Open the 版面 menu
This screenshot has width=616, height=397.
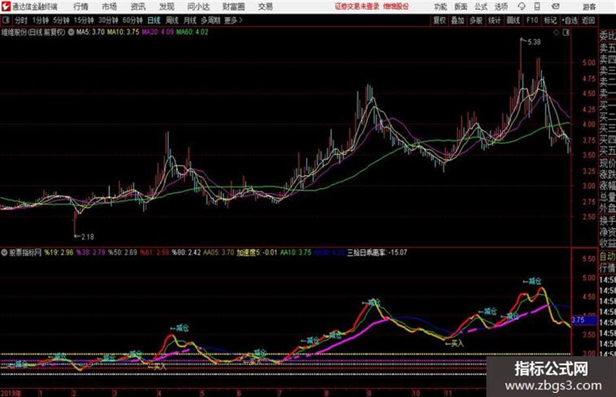(461, 7)
